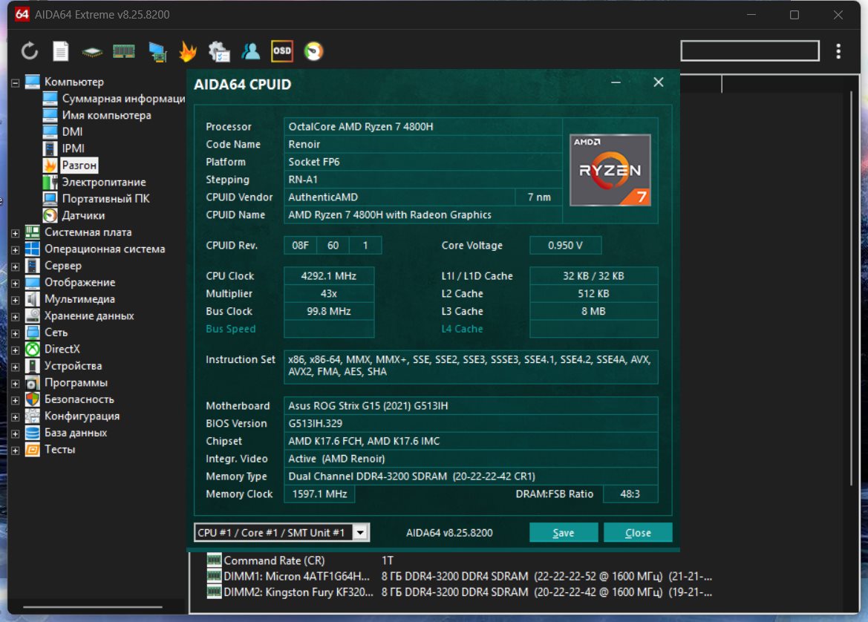The width and height of the screenshot is (868, 622).
Task: Open the three-dot main menu
Action: coord(838,51)
